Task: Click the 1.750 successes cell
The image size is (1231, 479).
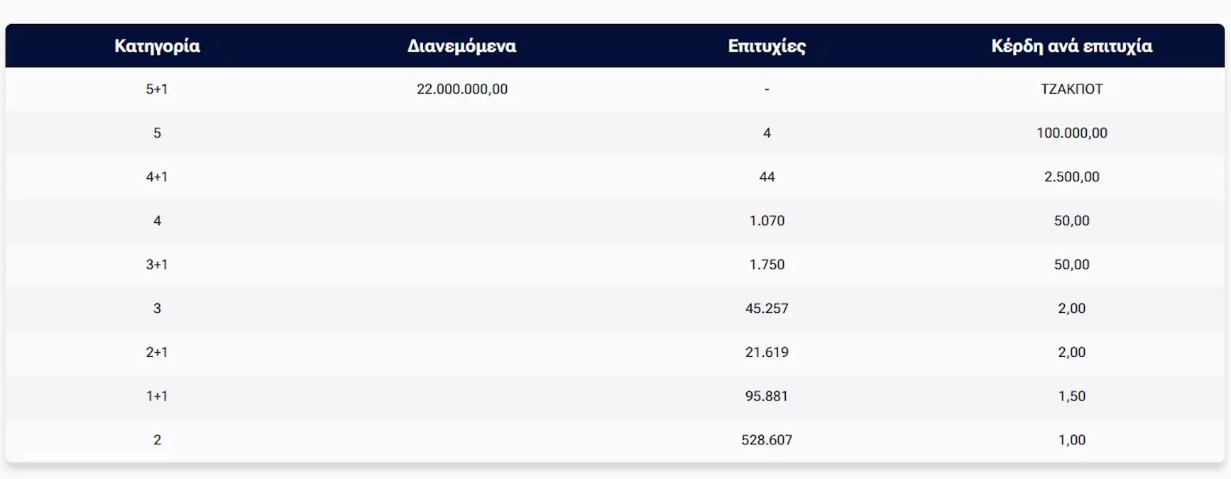Action: [x=767, y=265]
